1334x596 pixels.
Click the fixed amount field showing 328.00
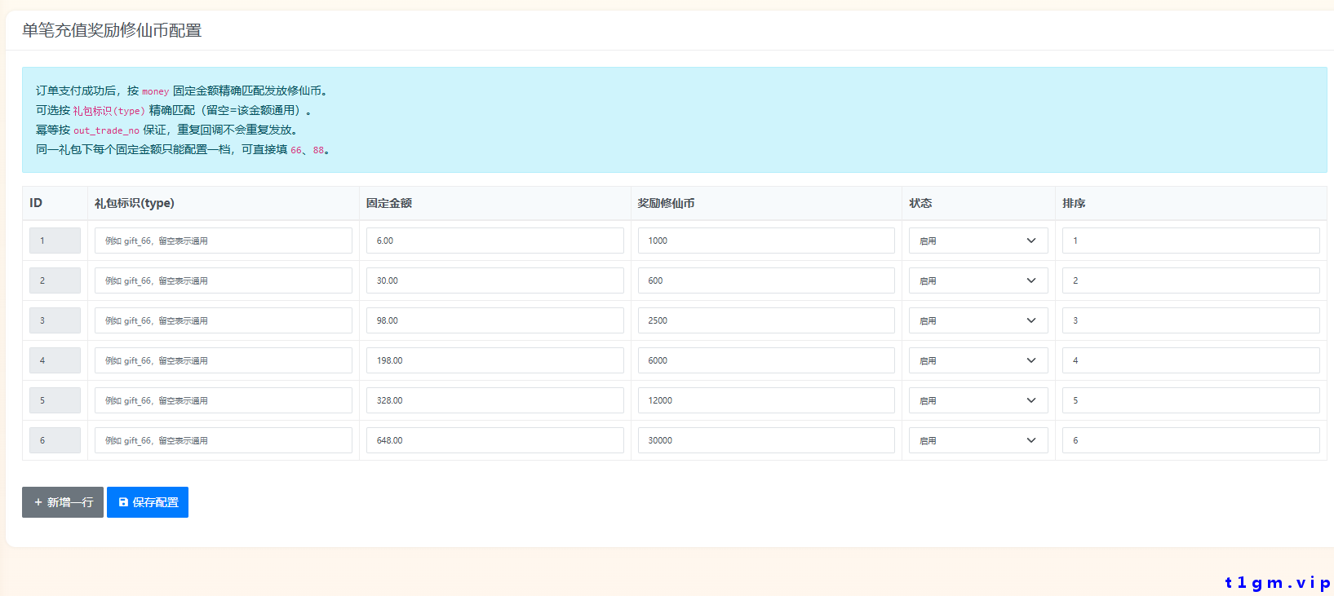pos(495,400)
